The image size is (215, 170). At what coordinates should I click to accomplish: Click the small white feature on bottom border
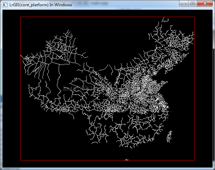coord(127,160)
